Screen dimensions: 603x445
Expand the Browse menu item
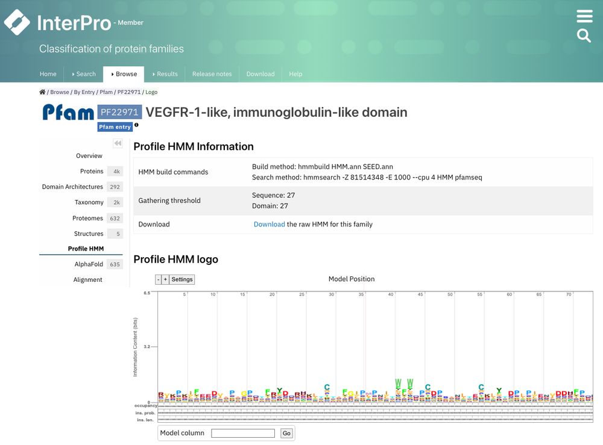tap(124, 73)
